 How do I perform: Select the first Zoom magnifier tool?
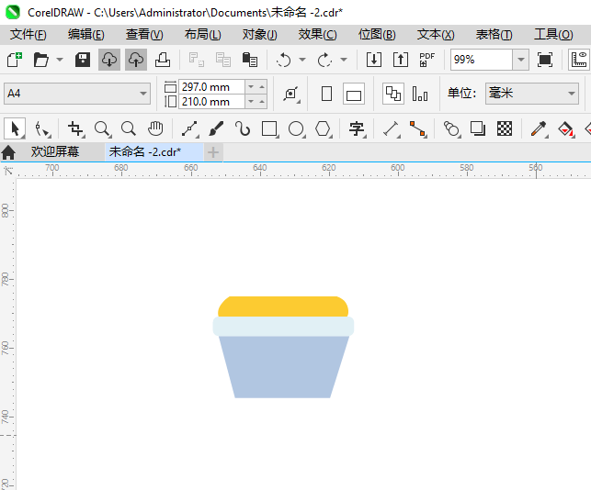[103, 129]
